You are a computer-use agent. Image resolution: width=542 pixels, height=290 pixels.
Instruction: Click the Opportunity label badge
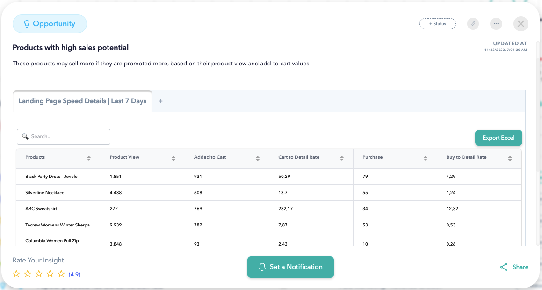[50, 24]
